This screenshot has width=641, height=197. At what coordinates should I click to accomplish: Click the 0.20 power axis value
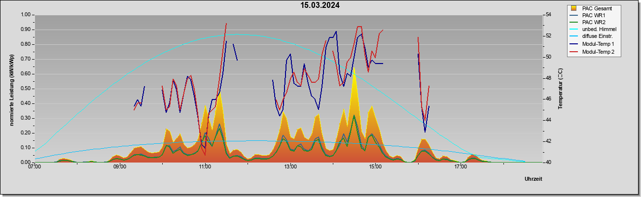point(25,132)
